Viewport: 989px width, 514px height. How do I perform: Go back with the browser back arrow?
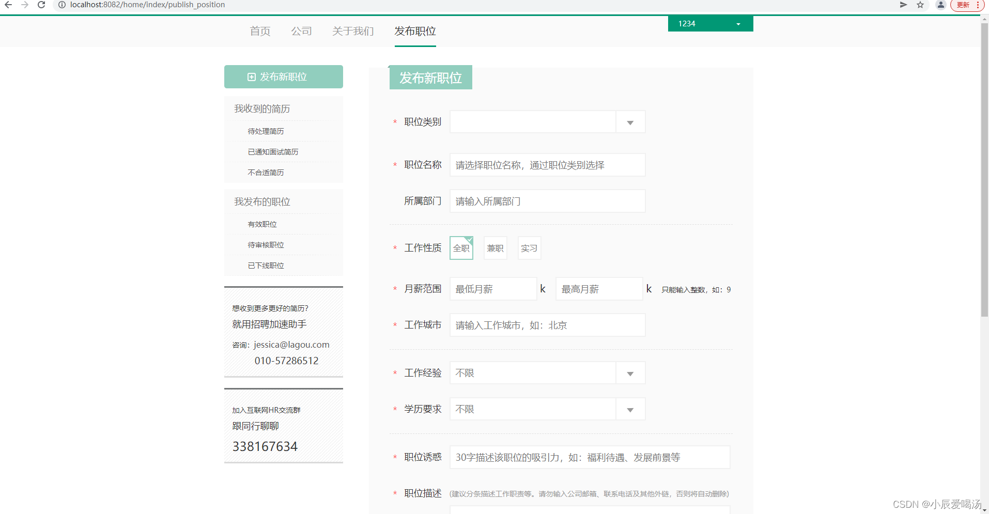point(8,5)
